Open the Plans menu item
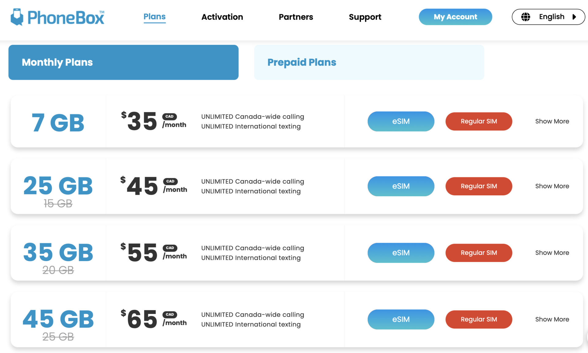The image size is (588, 353). click(x=154, y=17)
